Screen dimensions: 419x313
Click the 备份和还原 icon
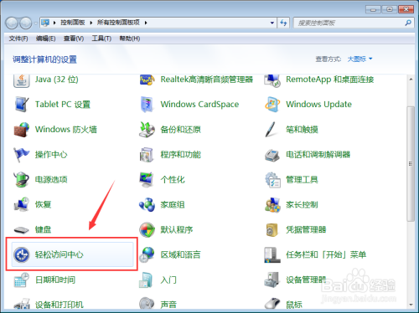[147, 130]
